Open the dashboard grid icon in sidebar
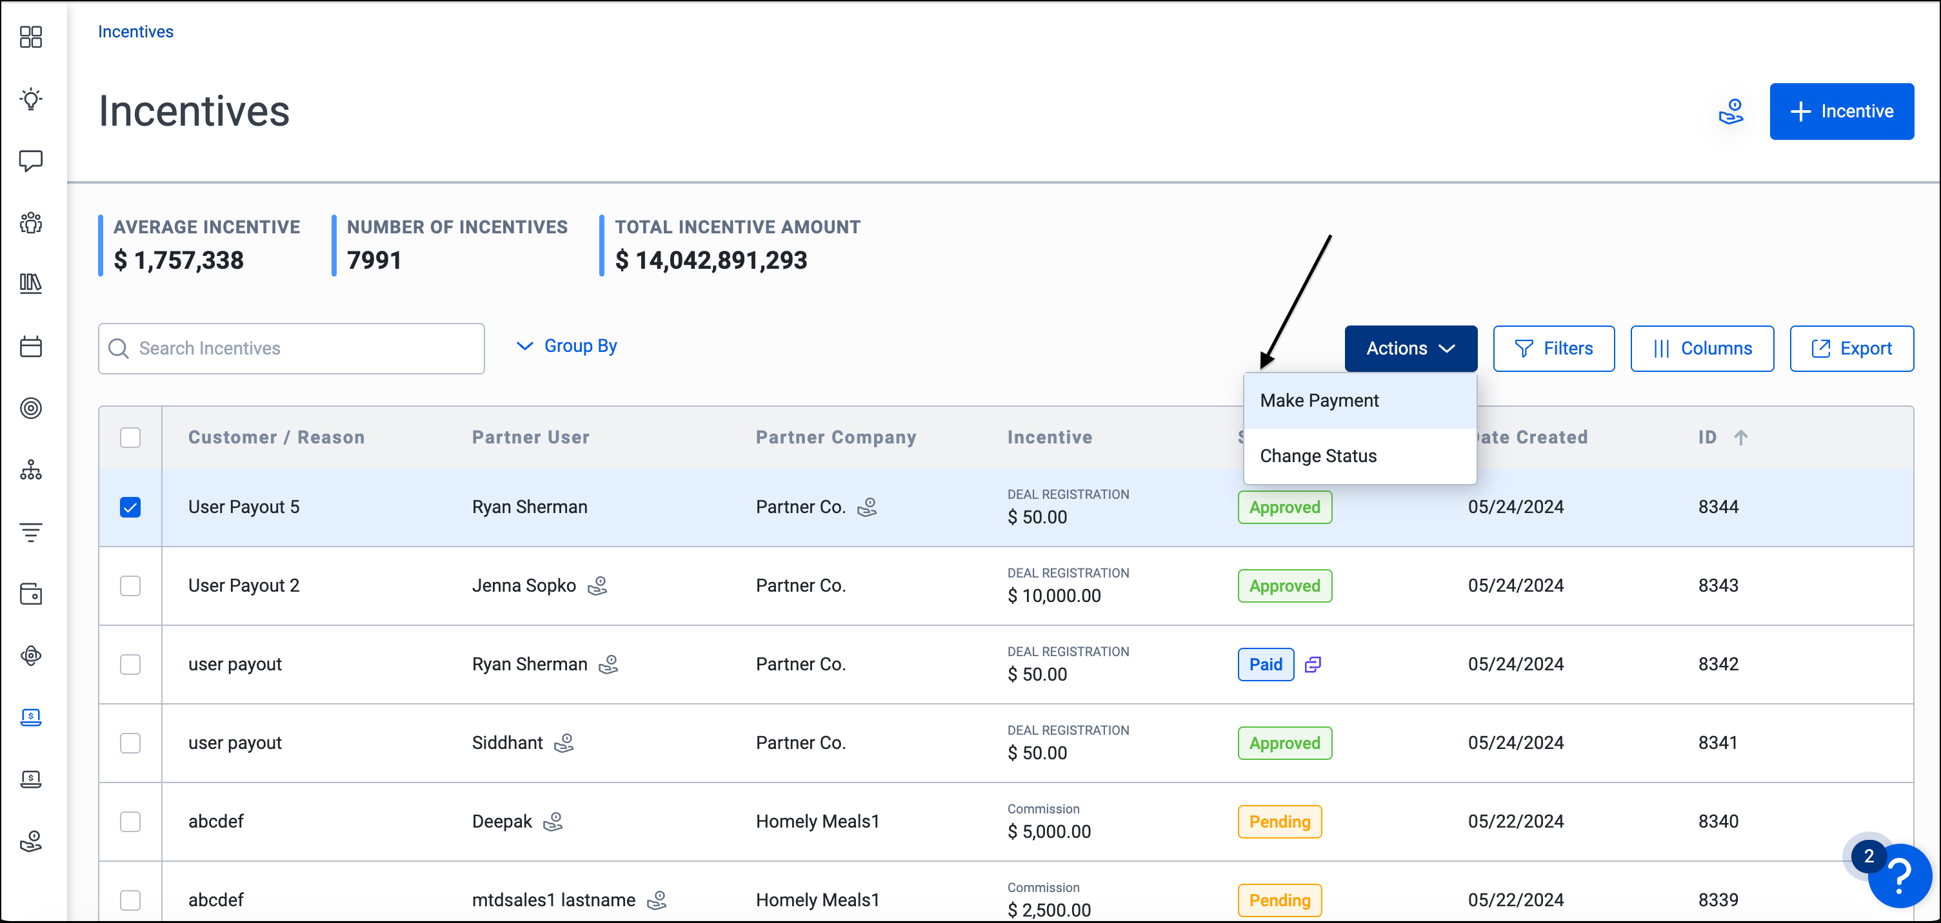Viewport: 1941px width, 923px height. 31,36
